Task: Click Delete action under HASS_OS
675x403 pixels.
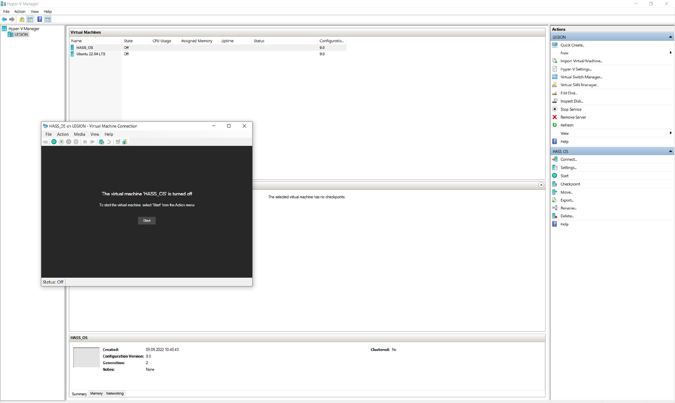Action: (x=567, y=216)
